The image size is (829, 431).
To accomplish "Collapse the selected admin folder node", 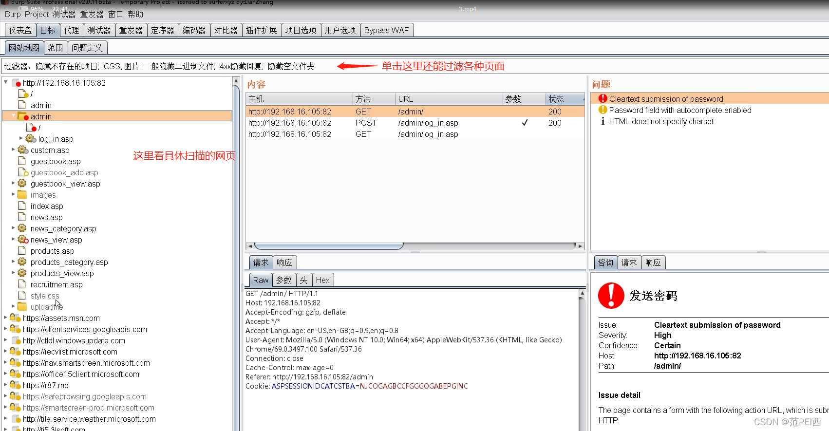I will (x=13, y=116).
